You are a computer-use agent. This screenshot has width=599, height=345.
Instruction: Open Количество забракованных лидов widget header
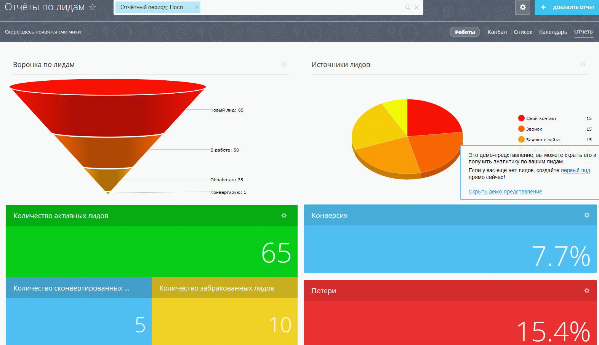coord(224,288)
